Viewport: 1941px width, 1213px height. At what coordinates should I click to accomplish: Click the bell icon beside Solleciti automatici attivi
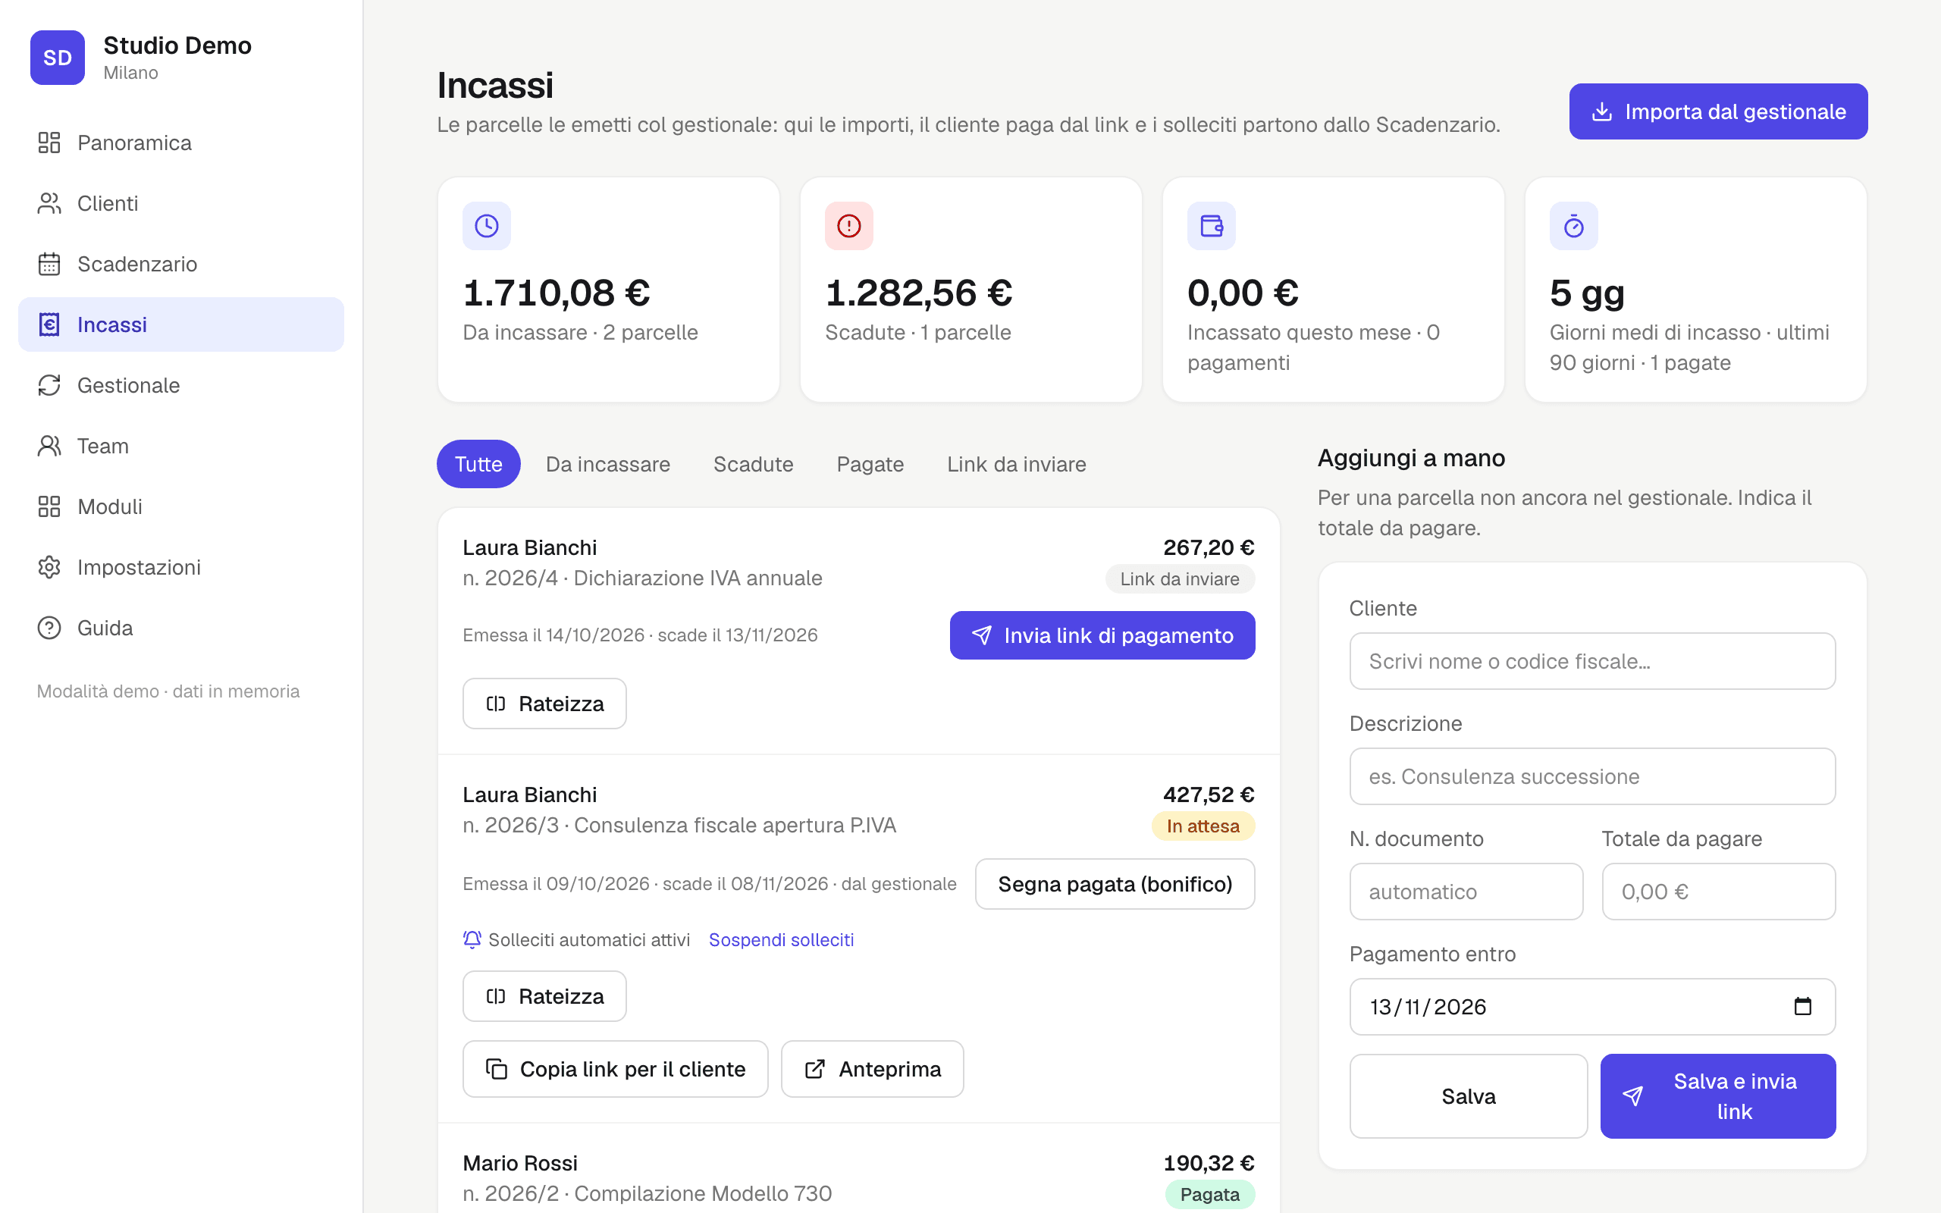coord(472,939)
